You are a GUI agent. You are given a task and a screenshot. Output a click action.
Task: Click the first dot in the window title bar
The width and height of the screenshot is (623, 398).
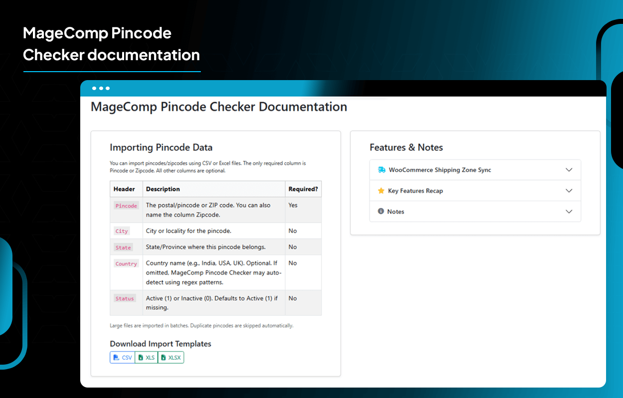94,88
